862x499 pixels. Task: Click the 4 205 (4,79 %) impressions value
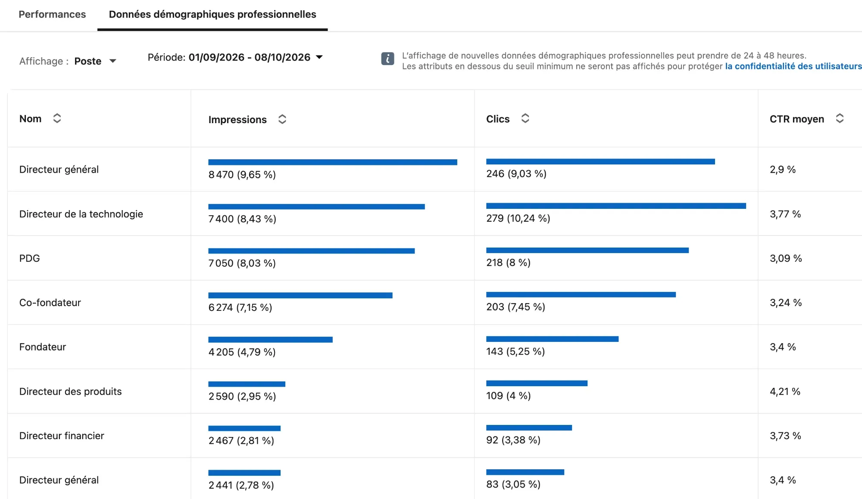click(242, 352)
